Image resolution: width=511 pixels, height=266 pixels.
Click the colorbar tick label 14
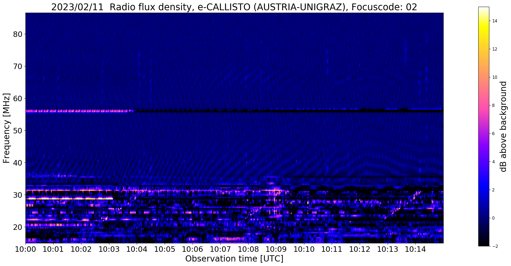[x=494, y=21]
